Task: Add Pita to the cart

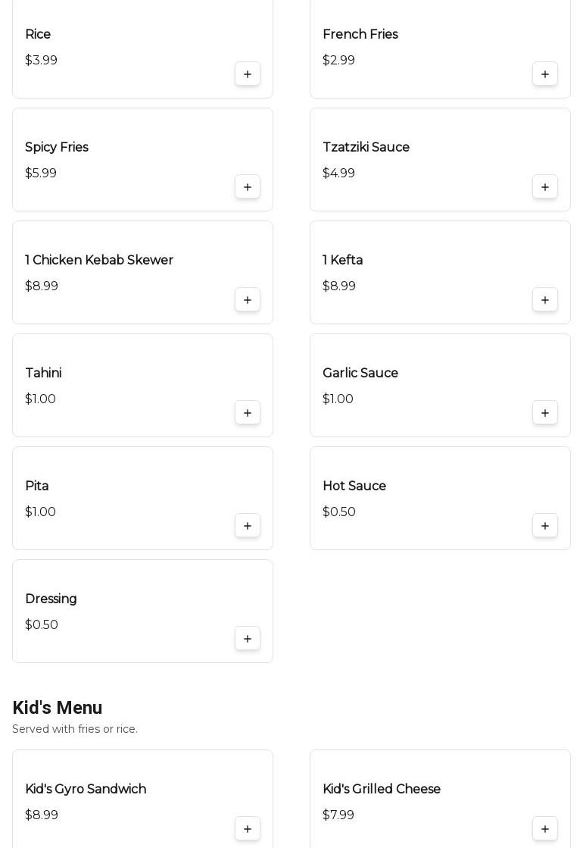Action: click(248, 526)
